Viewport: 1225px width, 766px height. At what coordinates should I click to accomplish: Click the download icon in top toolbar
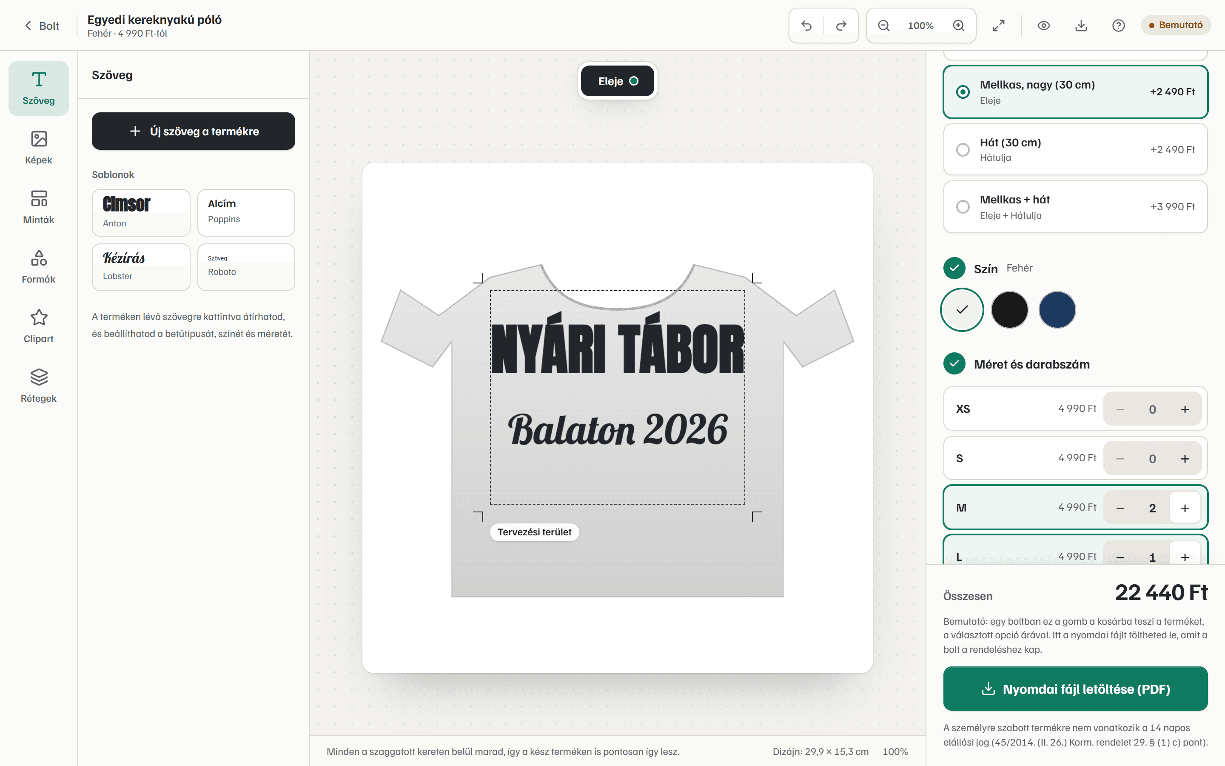click(1081, 26)
